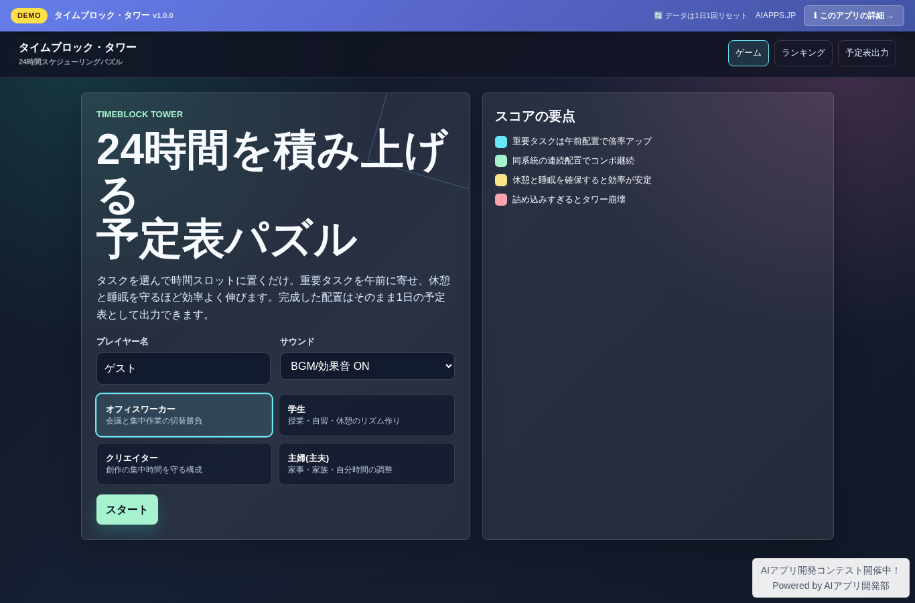
Task: Click the TIMEBLOCK TOWER label
Action: 139,114
